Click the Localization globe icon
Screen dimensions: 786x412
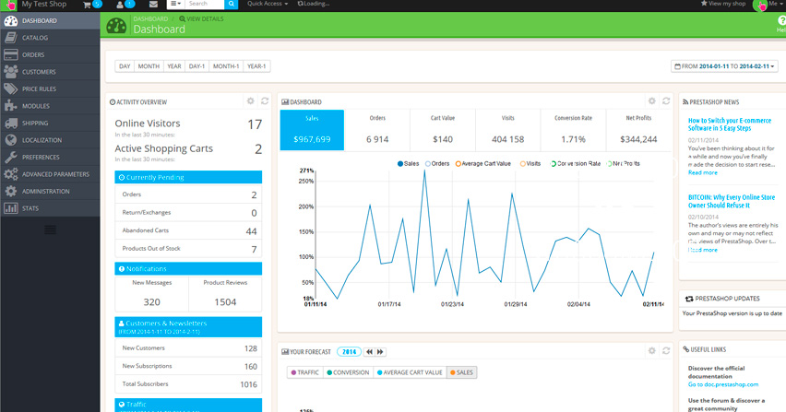[10, 140]
